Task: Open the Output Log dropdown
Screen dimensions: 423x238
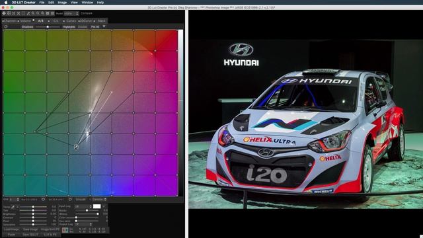Action: [83, 224]
